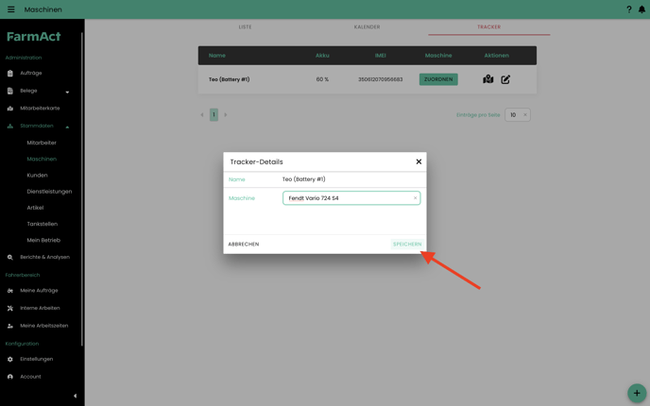This screenshot has height=406, width=650.
Task: Click the Einstellungen gear icon
Action: [x=10, y=359]
